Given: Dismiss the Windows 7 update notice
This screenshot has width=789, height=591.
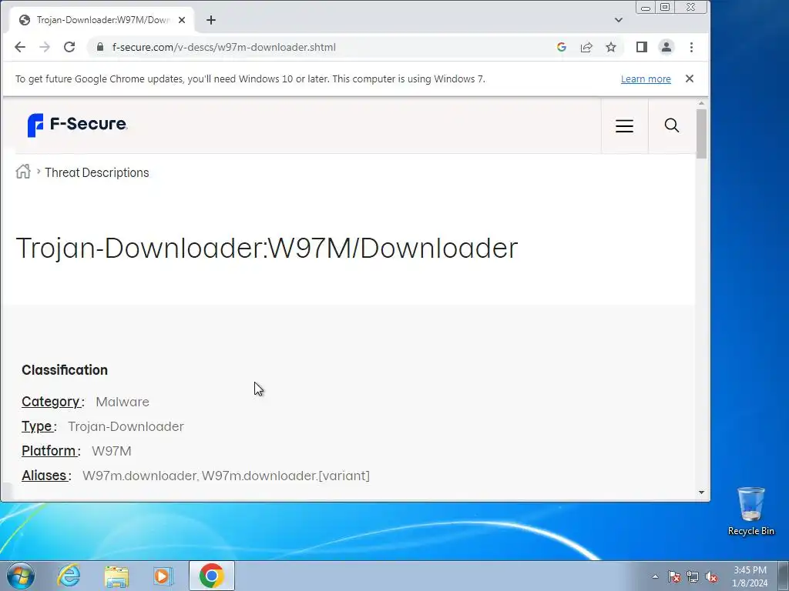Looking at the screenshot, I should (690, 78).
